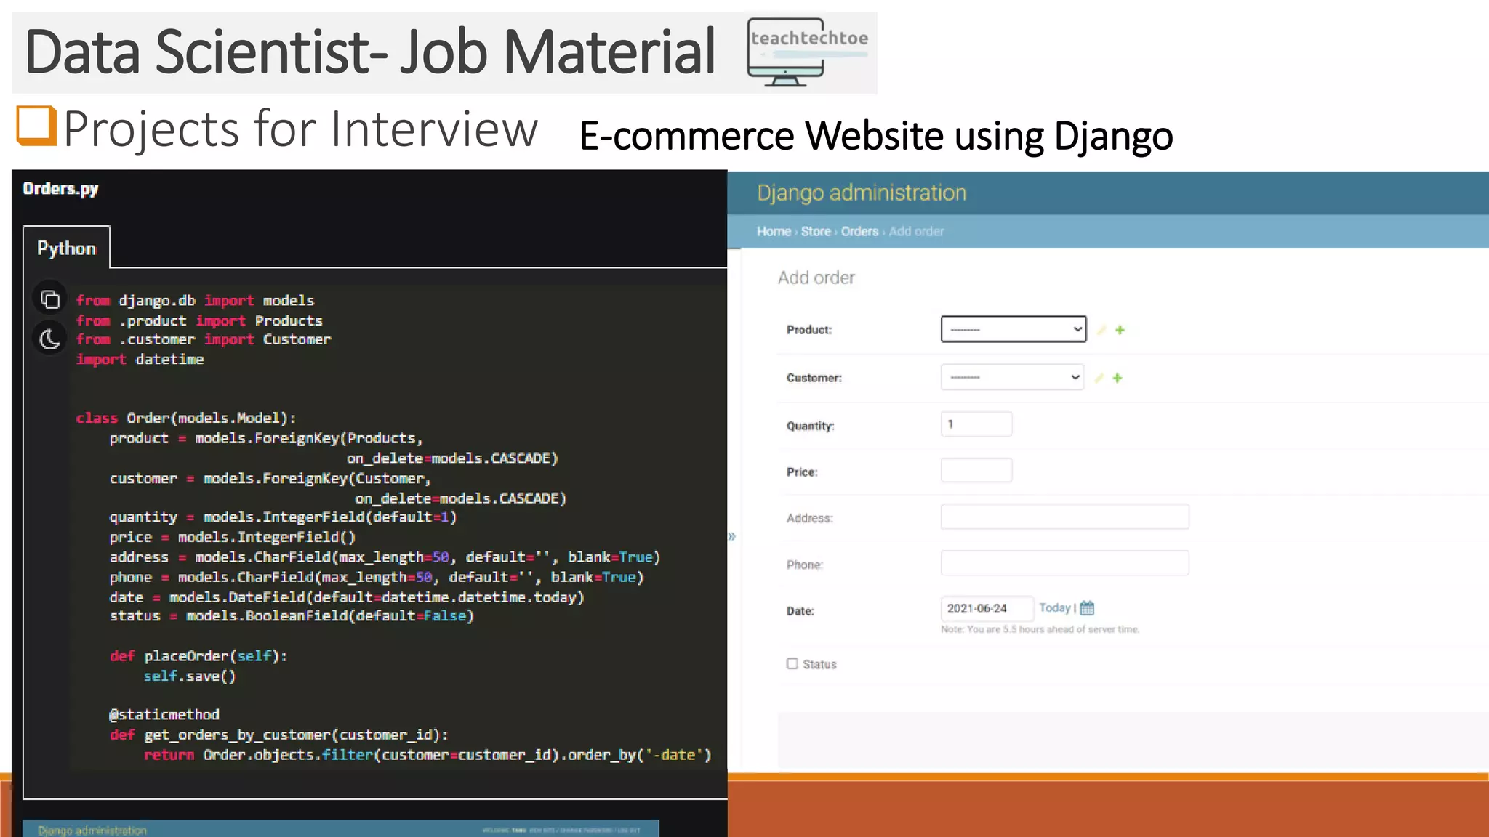Image resolution: width=1489 pixels, height=837 pixels.
Task: Collapse sidebar using double arrow handle
Action: [x=731, y=537]
